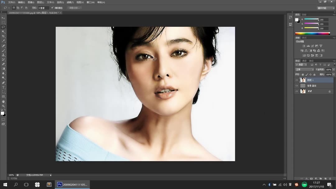Select the Horizontal Type tool
336x189 pixels.
click(x=3, y=87)
